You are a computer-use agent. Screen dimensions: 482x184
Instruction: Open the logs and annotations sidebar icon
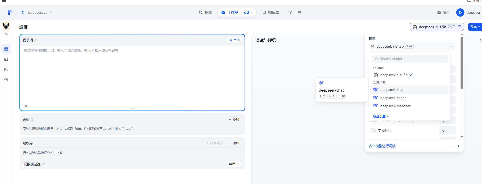6,69
